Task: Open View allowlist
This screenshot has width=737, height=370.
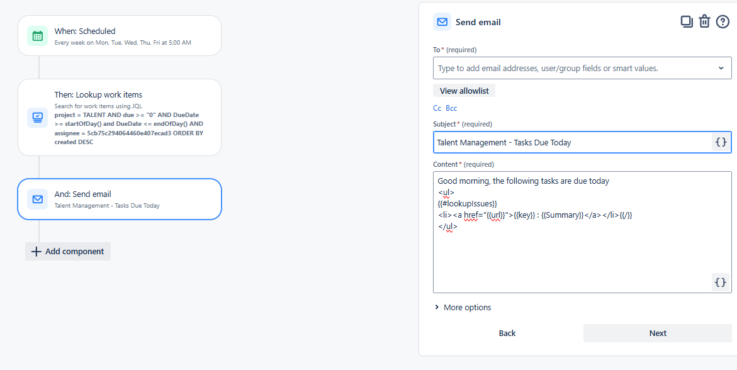Action: [x=464, y=90]
